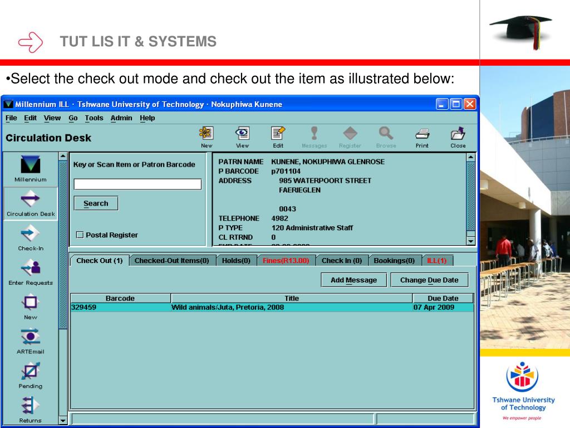Open the Admin menu
The width and height of the screenshot is (570, 428).
pyautogui.click(x=121, y=118)
